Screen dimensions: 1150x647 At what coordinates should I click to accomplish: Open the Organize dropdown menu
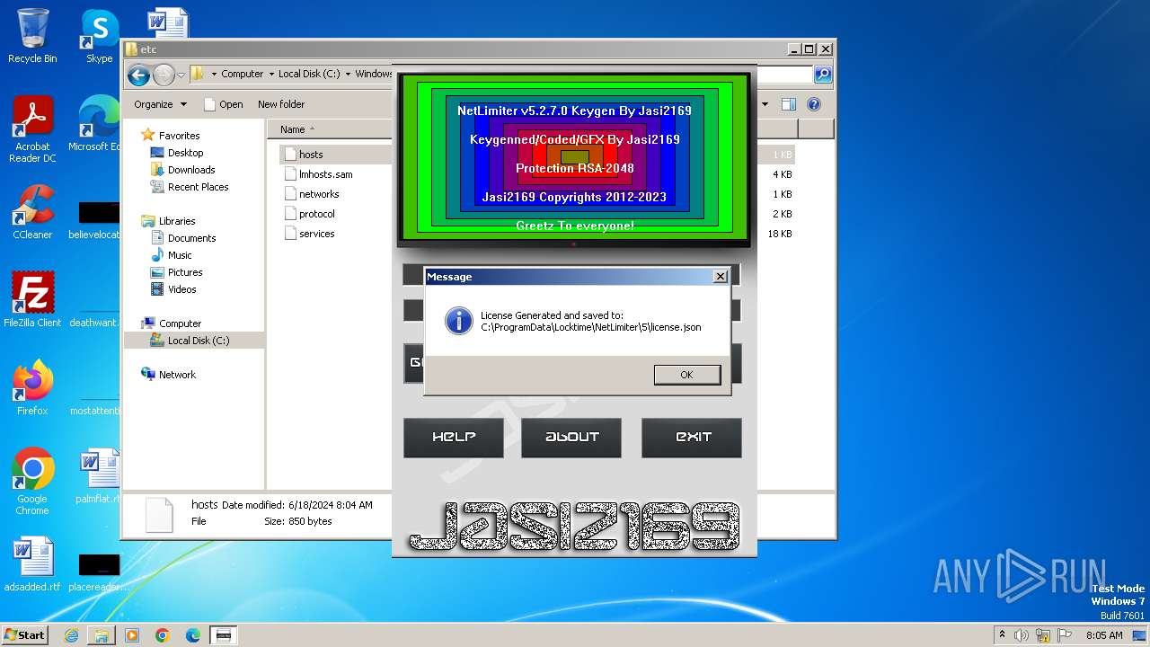(x=161, y=104)
